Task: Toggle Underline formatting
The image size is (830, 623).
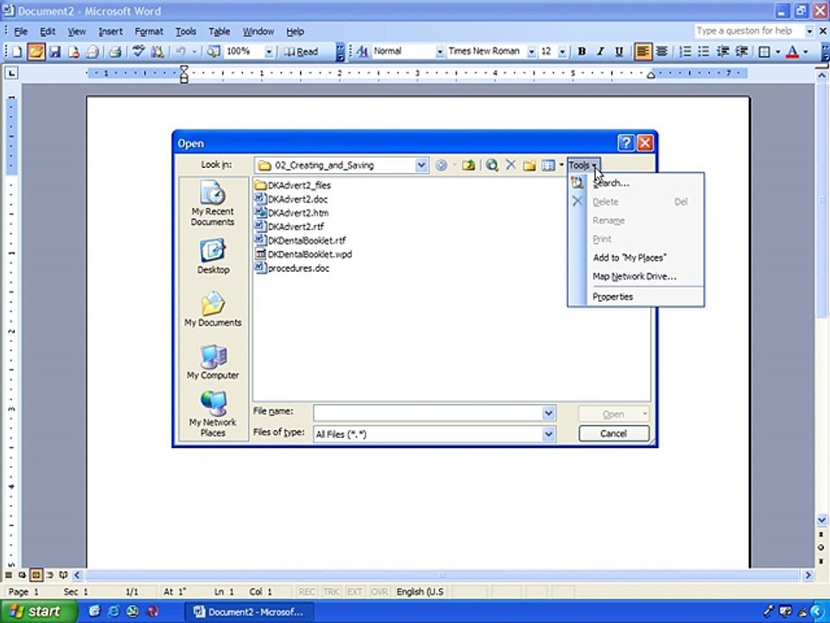Action: click(619, 51)
